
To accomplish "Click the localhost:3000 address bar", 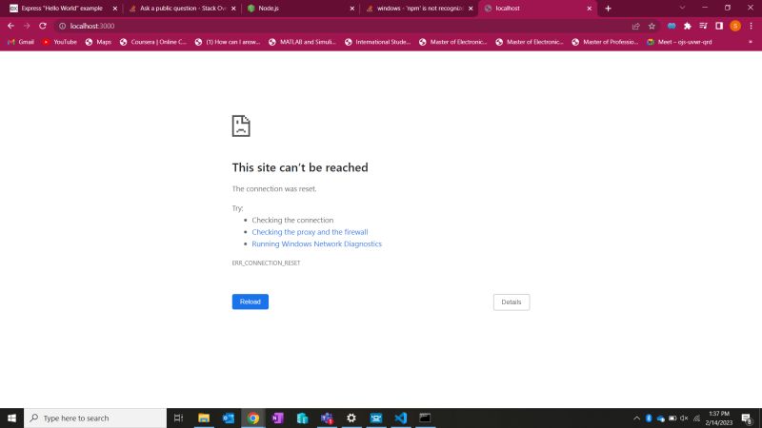I will 340,27.
